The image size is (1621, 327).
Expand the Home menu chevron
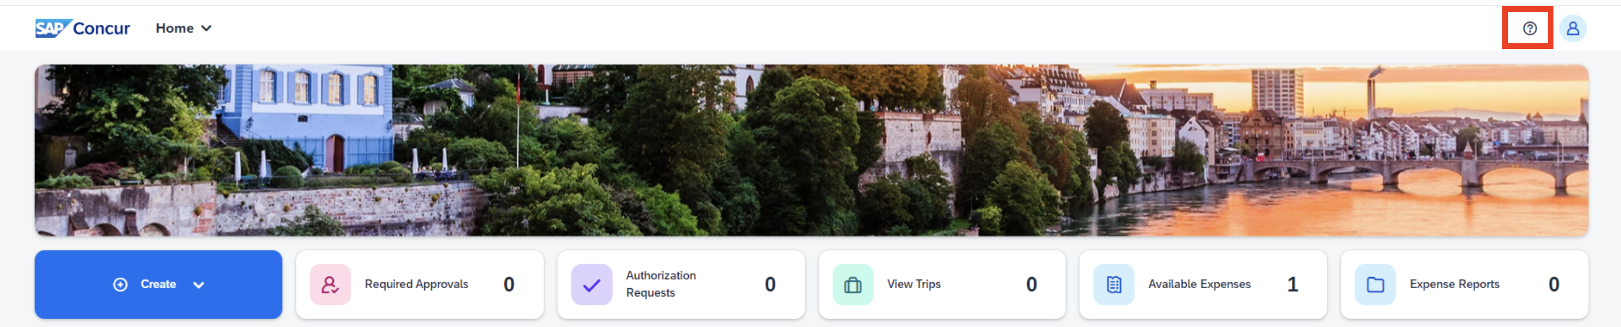coord(207,28)
